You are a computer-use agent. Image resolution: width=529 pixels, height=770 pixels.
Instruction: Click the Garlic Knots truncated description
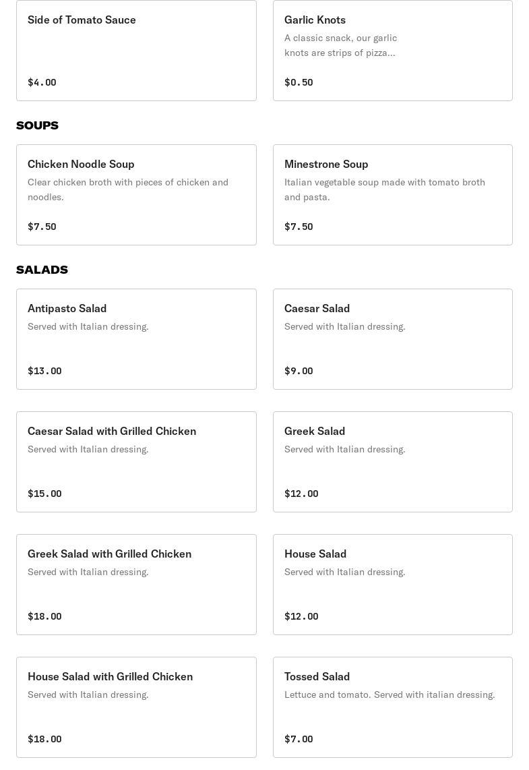(x=340, y=45)
